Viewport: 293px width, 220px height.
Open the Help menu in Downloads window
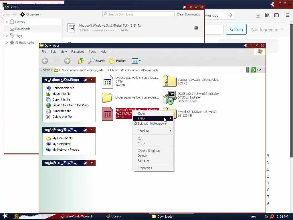(x=104, y=52)
